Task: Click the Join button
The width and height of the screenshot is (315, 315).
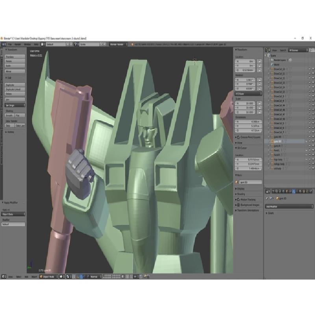Action: [x=15, y=100]
